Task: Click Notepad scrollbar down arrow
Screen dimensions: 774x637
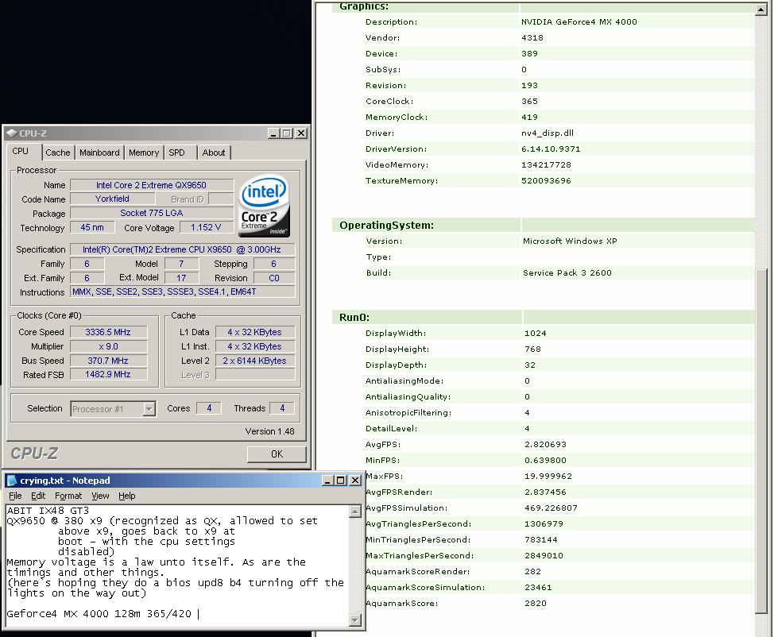Action: [355, 620]
